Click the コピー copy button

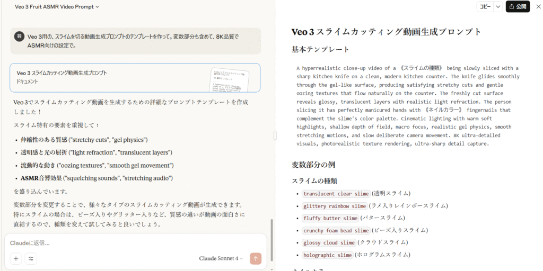485,6
